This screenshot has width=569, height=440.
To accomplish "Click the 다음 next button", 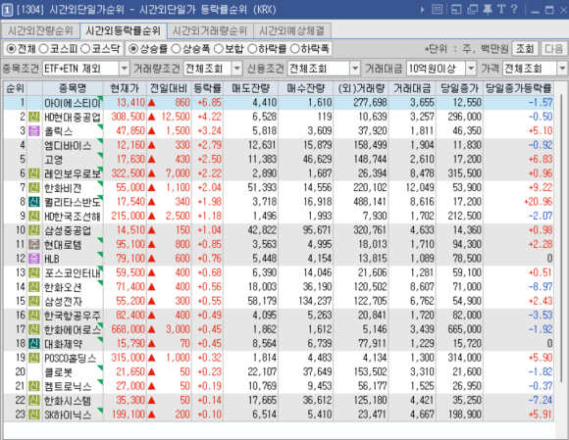I will 553,49.
